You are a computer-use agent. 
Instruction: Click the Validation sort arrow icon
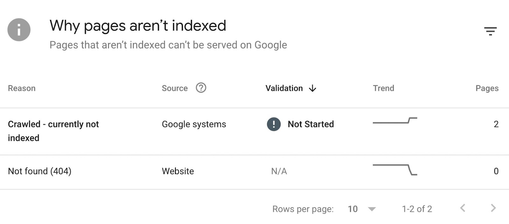[312, 89]
